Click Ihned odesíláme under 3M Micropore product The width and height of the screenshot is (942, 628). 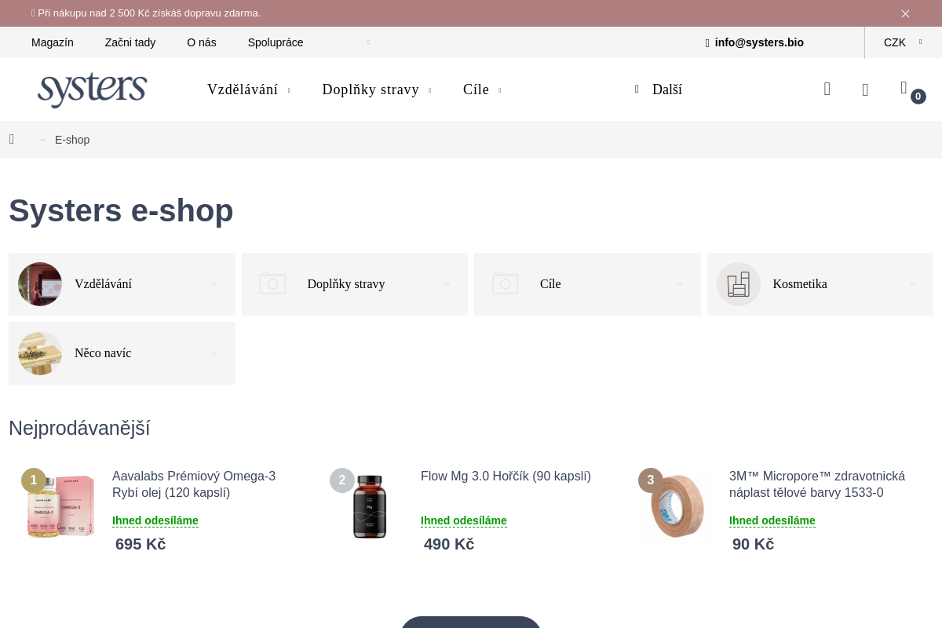pos(772,520)
